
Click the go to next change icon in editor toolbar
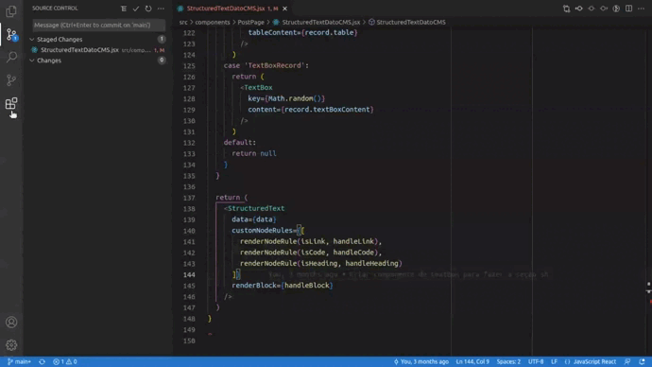(x=604, y=9)
